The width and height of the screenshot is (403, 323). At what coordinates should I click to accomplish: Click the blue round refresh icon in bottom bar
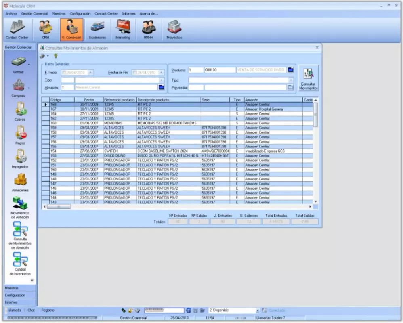[x=189, y=310]
